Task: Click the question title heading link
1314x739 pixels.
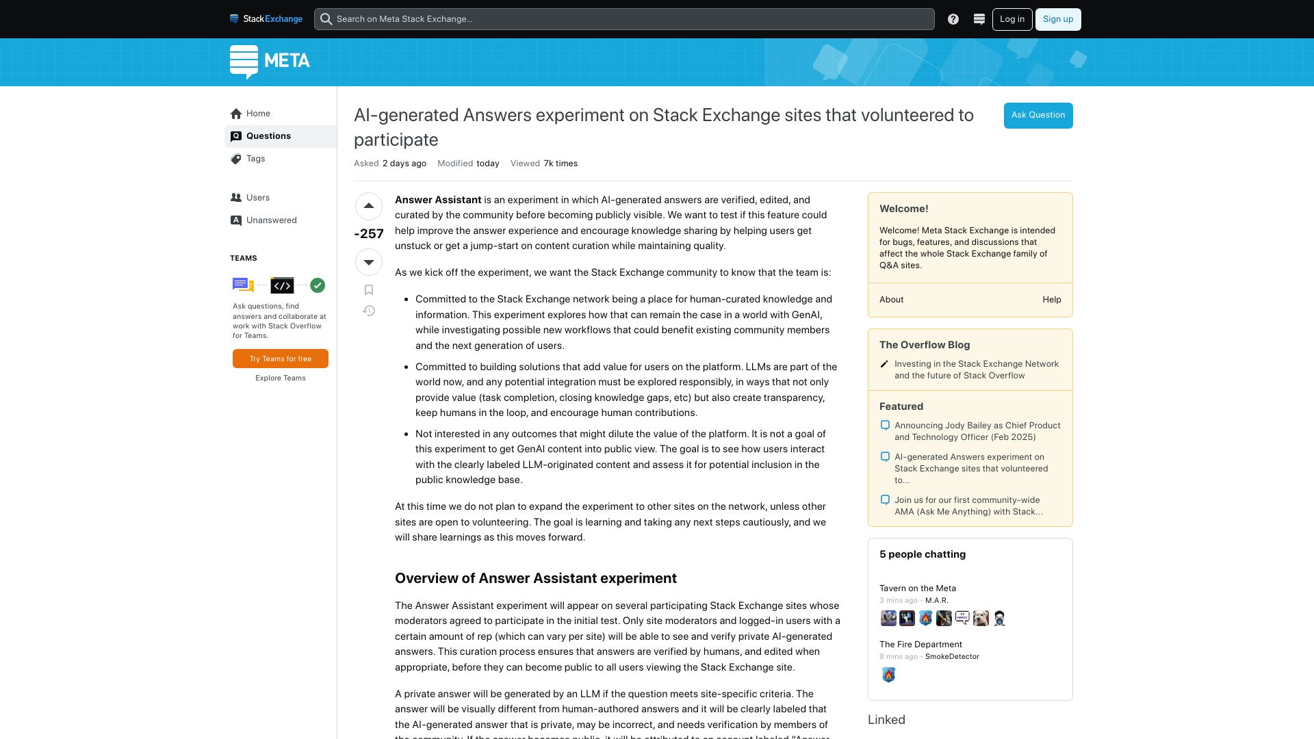Action: point(664,127)
